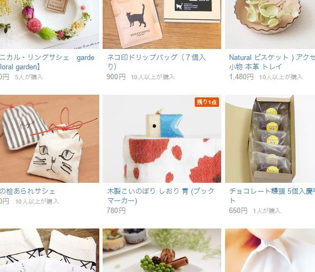Click the 1,480円 price for leather tray
This screenshot has width=315, height=272.
point(241,77)
